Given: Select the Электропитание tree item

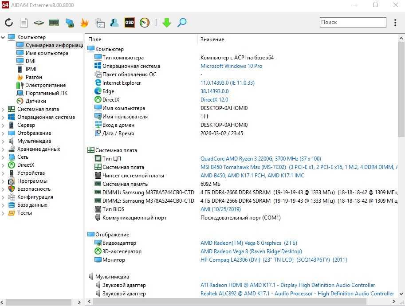Looking at the screenshot, I should pyautogui.click(x=46, y=85).
